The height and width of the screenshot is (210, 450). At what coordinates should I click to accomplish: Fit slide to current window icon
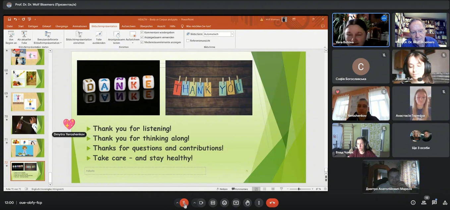[325, 189]
